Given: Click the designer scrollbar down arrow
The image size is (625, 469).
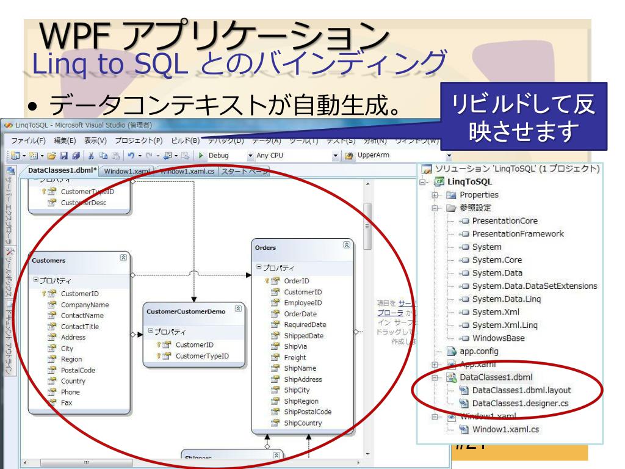Looking at the screenshot, I should pyautogui.click(x=367, y=454).
